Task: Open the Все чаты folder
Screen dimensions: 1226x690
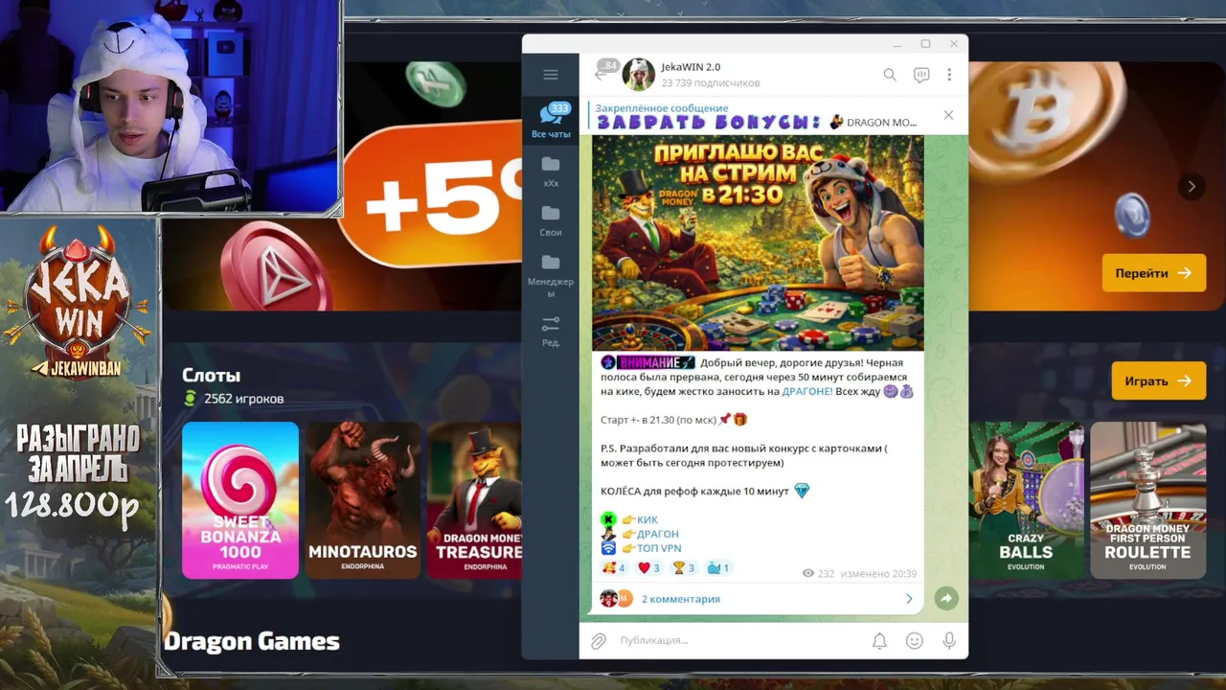Action: [x=551, y=121]
